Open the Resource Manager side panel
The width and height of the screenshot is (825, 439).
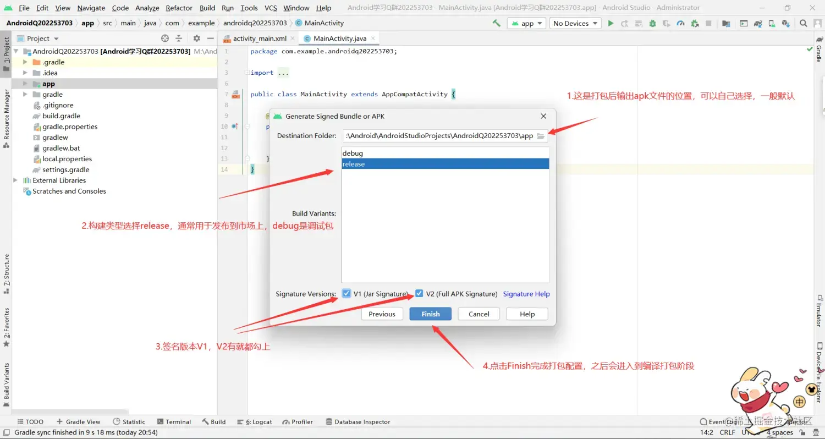[6, 118]
